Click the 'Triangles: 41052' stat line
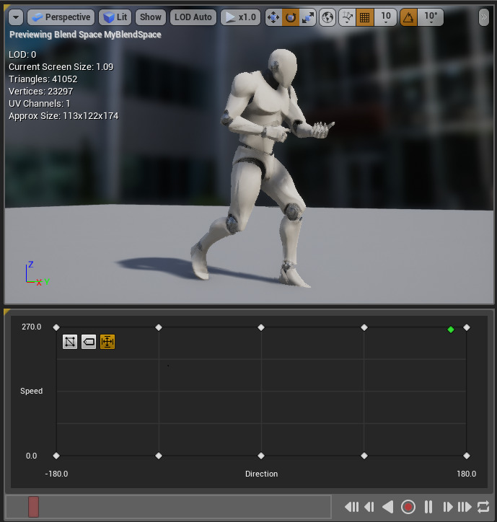This screenshot has width=497, height=522. click(x=43, y=79)
